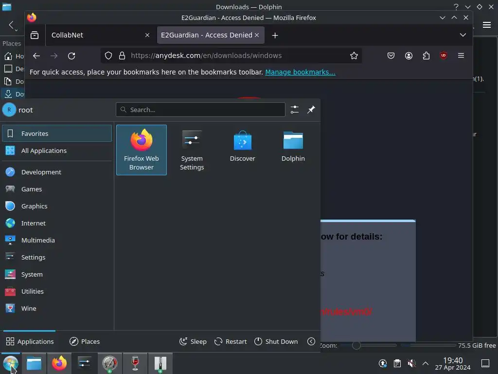Click System Settings icon in taskbar
The height and width of the screenshot is (374, 498).
pos(85,363)
